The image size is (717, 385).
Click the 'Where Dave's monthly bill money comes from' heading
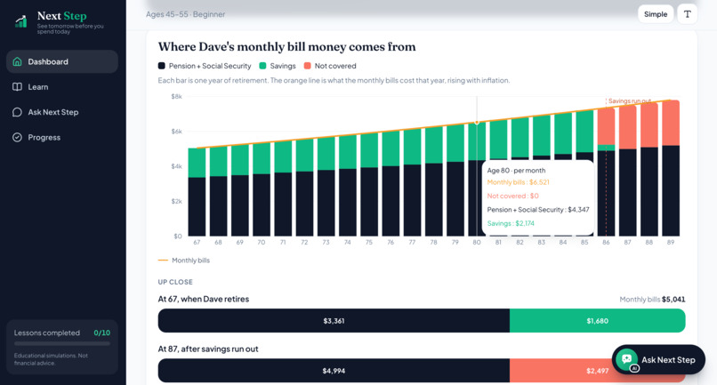click(x=286, y=46)
